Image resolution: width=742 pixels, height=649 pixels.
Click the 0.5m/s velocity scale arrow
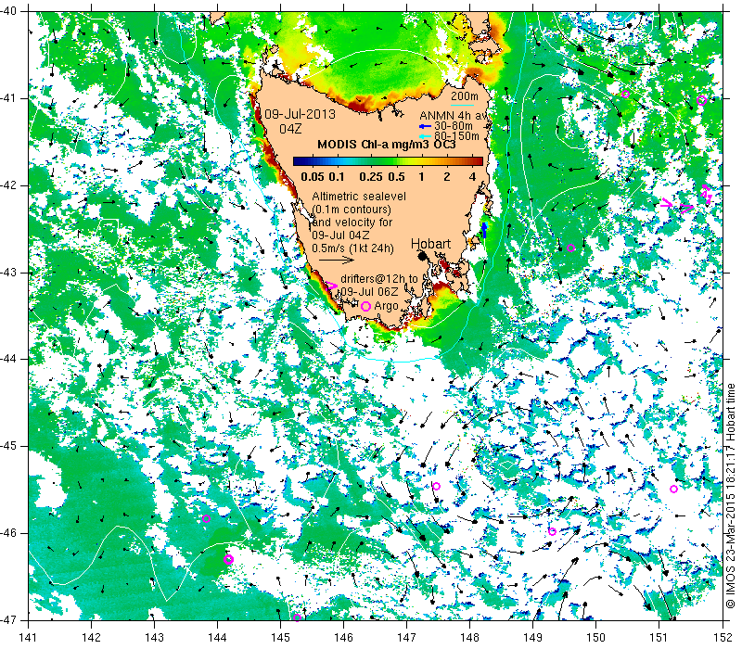click(x=337, y=260)
